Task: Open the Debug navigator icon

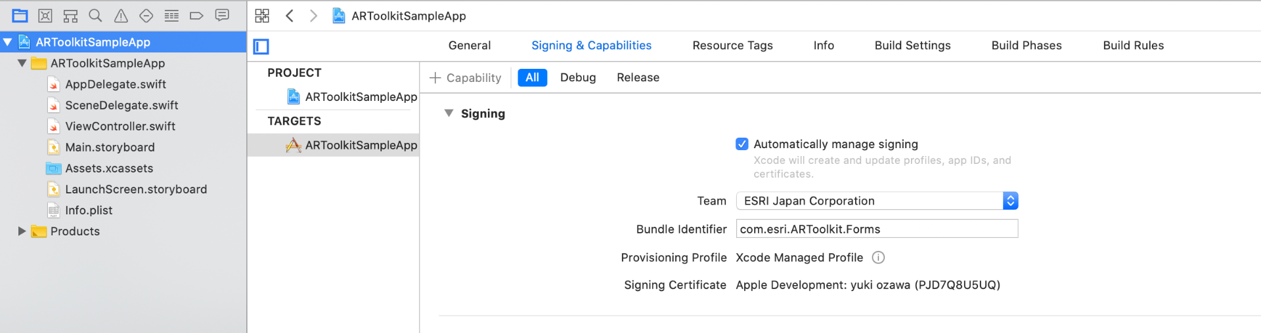Action: tap(171, 15)
